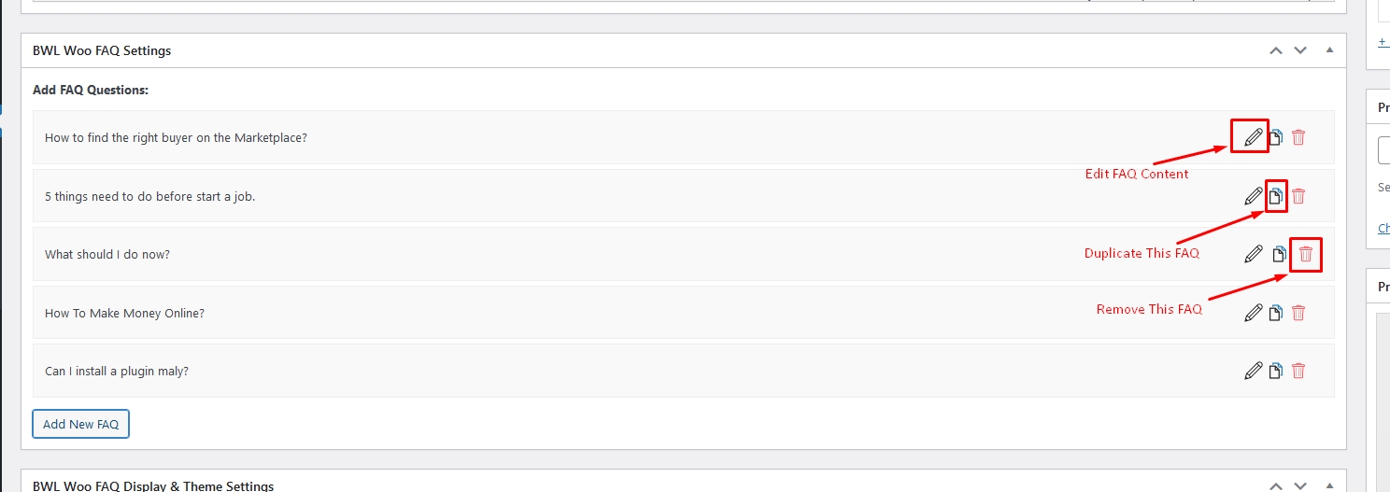This screenshot has width=1390, height=492.
Task: Collapse the BWL Woo FAQ Settings panel
Action: (1329, 50)
